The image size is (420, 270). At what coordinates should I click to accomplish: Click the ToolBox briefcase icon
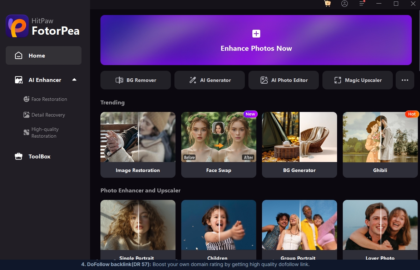pyautogui.click(x=19, y=156)
